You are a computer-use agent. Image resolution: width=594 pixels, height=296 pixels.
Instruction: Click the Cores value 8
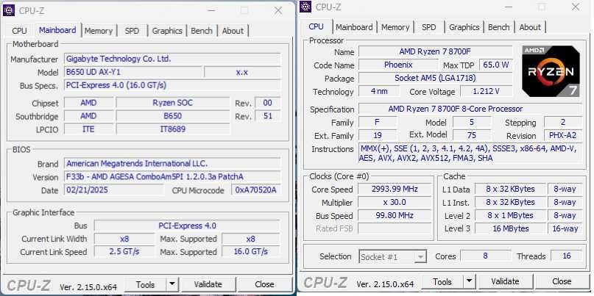click(485, 256)
